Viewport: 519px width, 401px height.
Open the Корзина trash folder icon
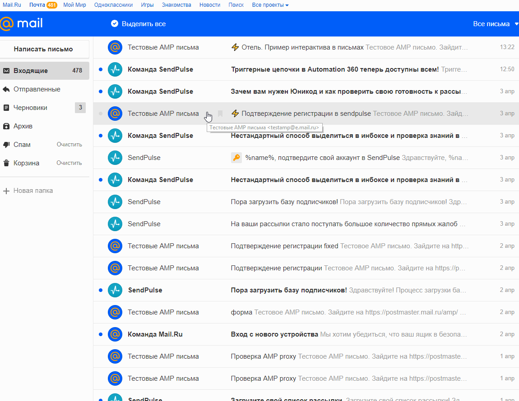[6, 163]
